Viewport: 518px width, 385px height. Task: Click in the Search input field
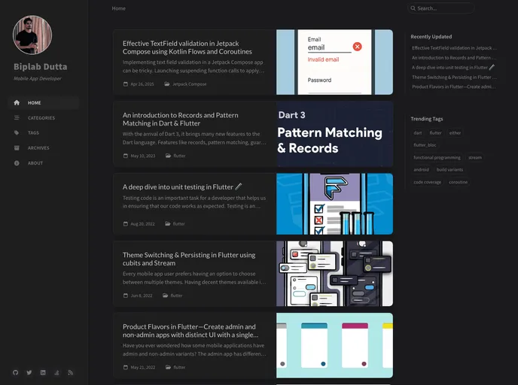pos(444,8)
